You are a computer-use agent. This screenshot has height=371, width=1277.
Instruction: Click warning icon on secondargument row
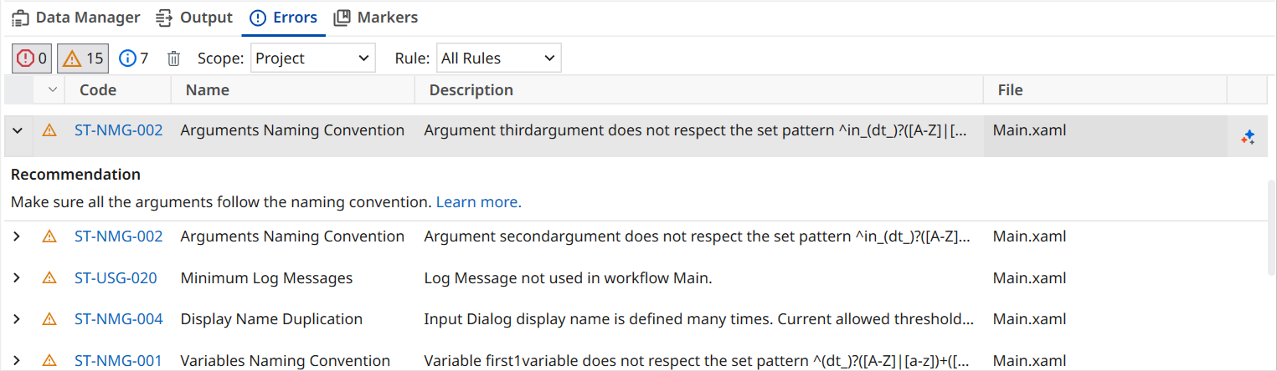(49, 236)
